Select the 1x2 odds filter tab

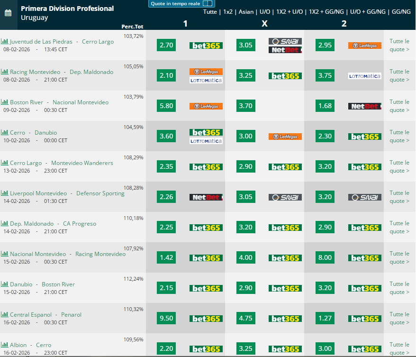[x=227, y=12]
